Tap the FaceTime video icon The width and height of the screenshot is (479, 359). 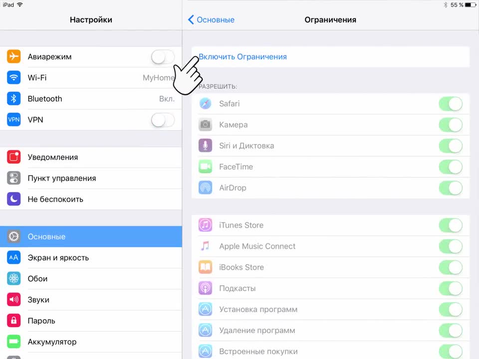[205, 167]
